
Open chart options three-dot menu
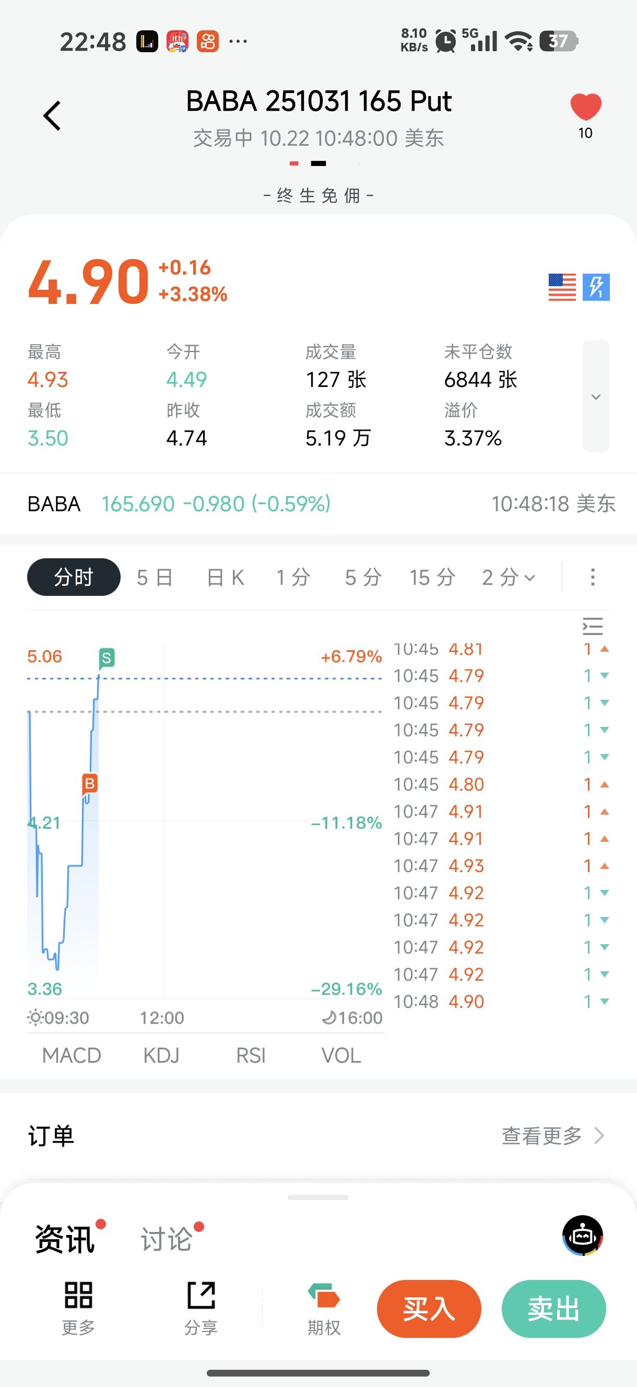point(592,577)
